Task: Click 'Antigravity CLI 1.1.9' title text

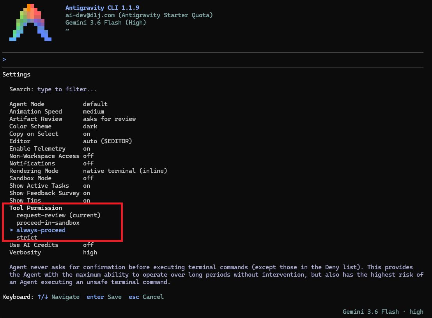Action: pyautogui.click(x=102, y=8)
